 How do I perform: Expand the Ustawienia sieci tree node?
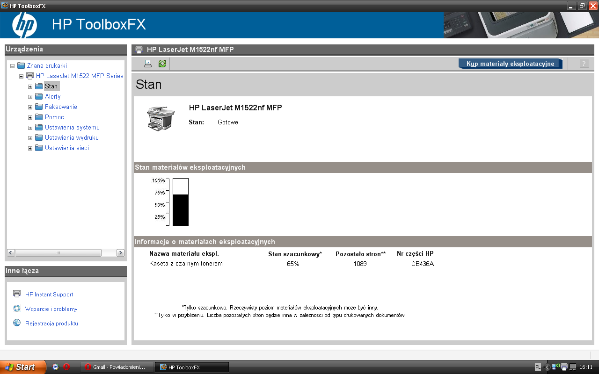click(x=30, y=148)
